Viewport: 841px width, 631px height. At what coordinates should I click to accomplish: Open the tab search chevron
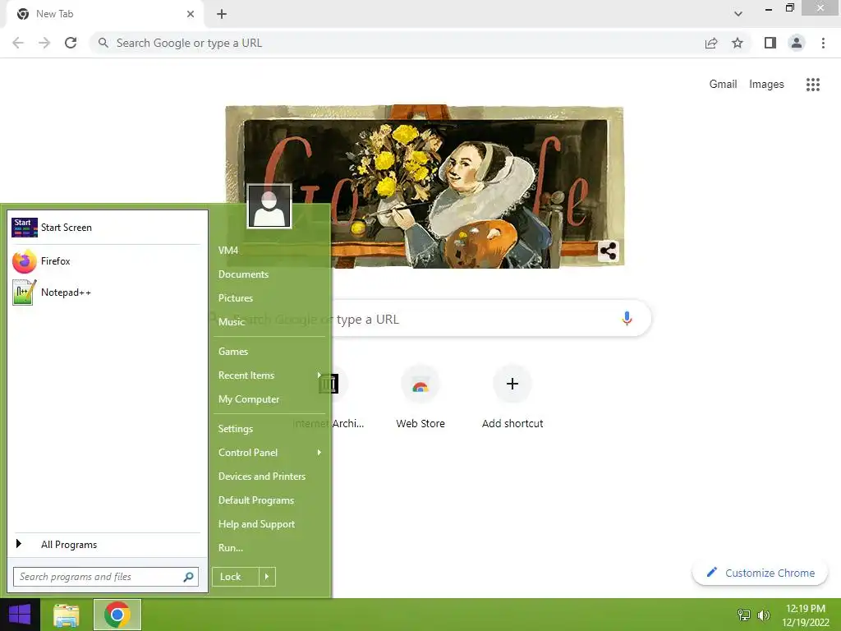pos(738,14)
